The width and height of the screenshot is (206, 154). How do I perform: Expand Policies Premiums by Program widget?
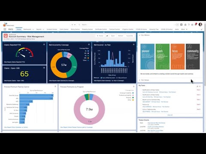(133, 86)
